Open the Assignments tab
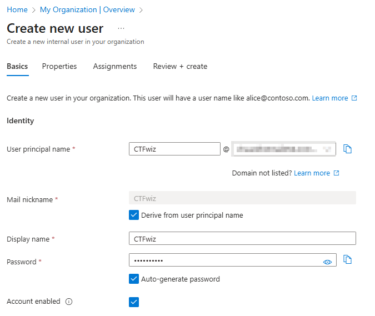The width and height of the screenshot is (375, 316). 115,66
